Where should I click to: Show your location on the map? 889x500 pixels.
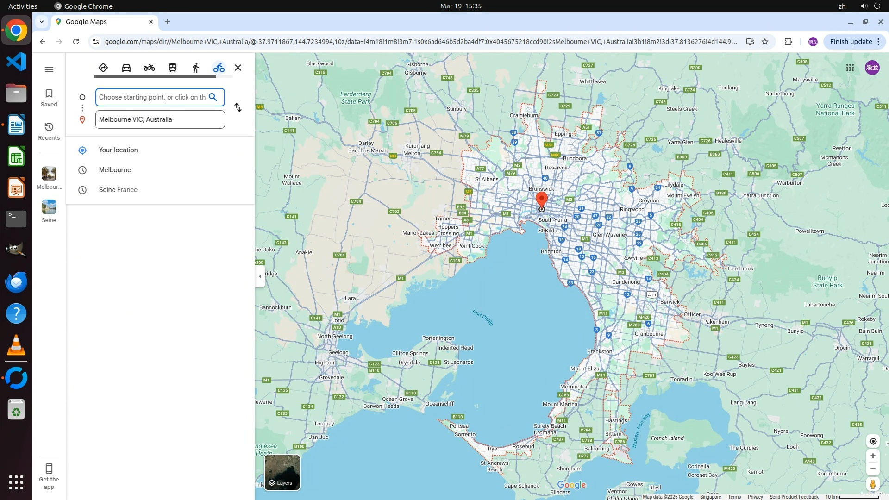[x=873, y=441]
